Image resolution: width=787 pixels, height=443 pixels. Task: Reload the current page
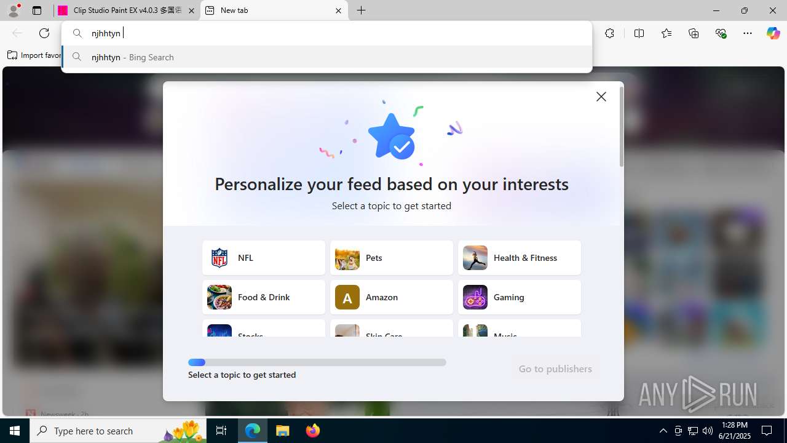[44, 33]
